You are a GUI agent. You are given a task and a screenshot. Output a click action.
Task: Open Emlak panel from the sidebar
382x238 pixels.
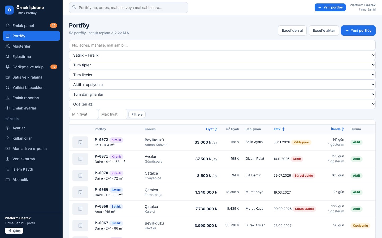pos(31,26)
